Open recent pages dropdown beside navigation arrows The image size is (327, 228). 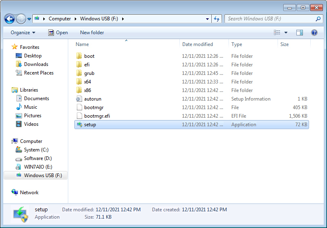(29, 19)
